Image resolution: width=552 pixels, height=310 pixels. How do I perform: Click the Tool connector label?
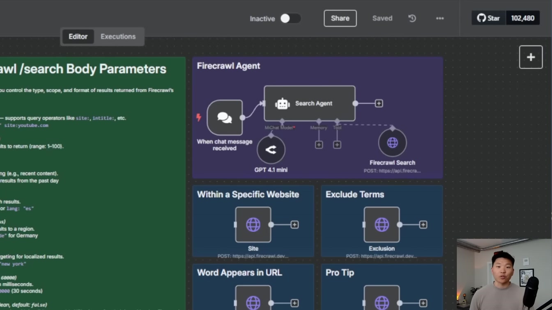point(337,128)
